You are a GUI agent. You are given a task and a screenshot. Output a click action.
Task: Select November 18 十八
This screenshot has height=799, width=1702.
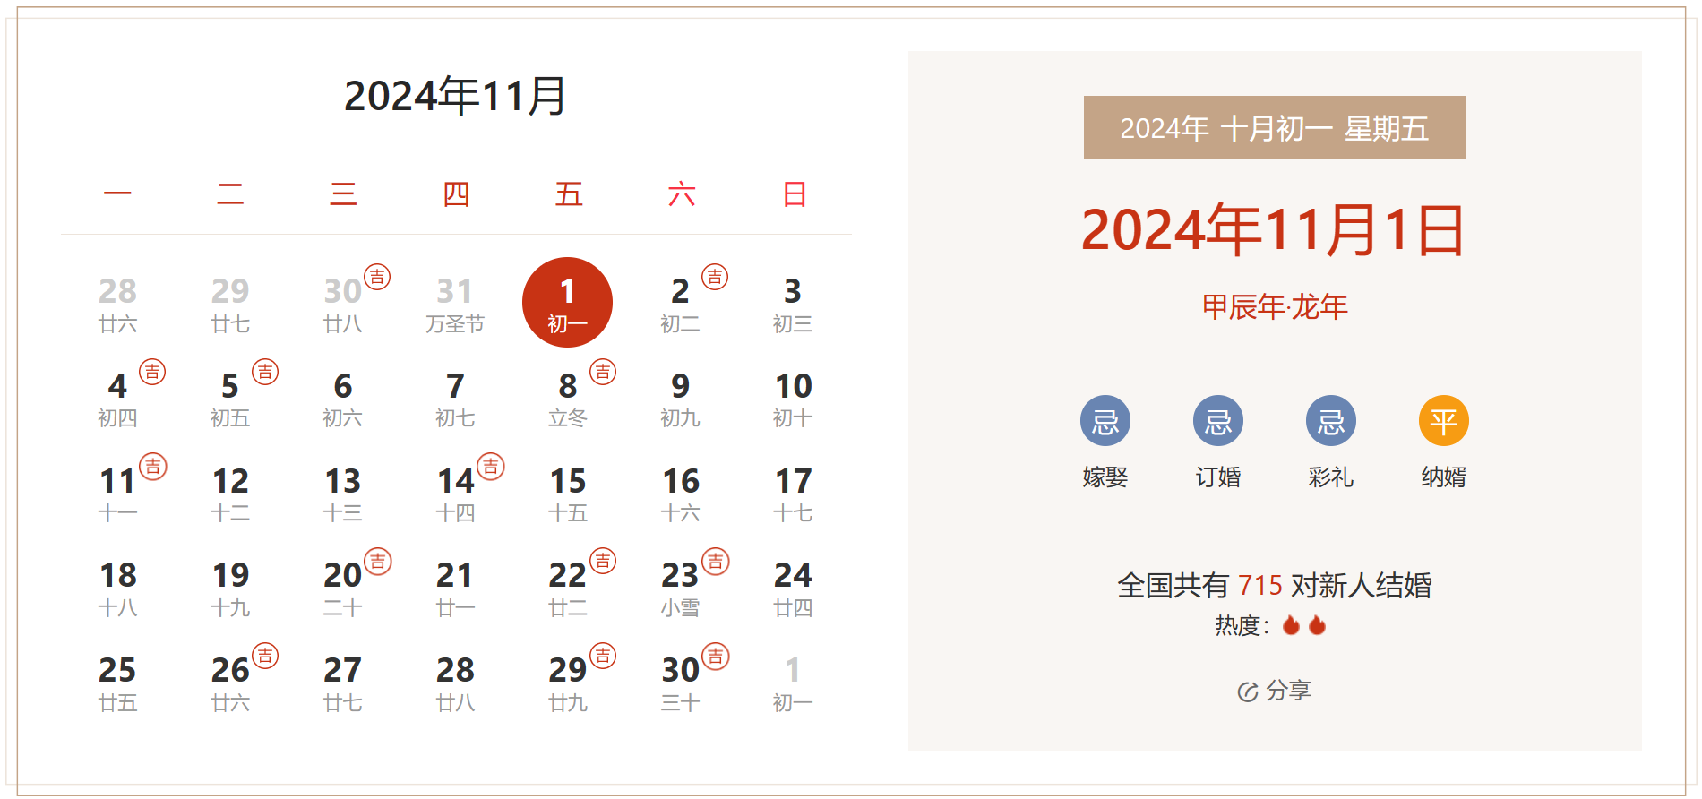(117, 589)
